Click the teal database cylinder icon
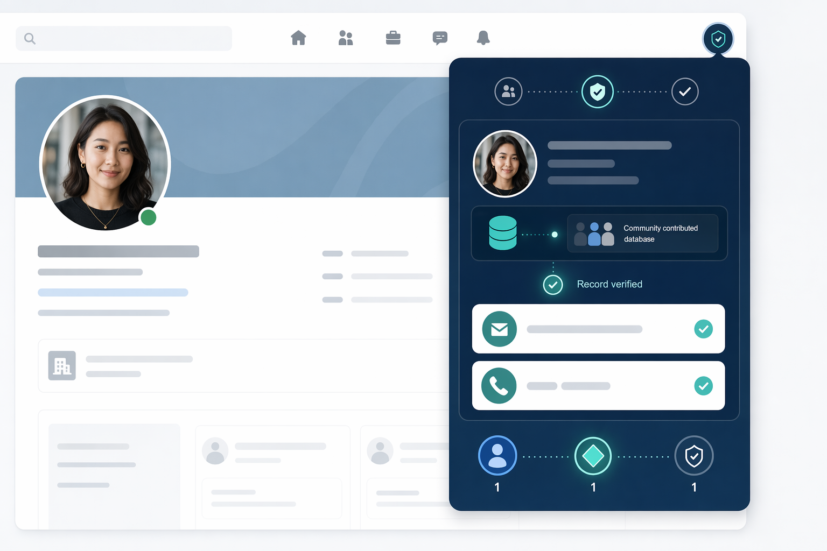The image size is (827, 551). pos(503,233)
